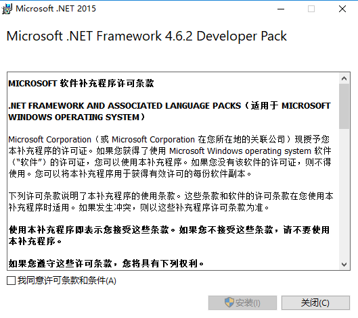Click the license text scrollbar thumb

(x=344, y=107)
